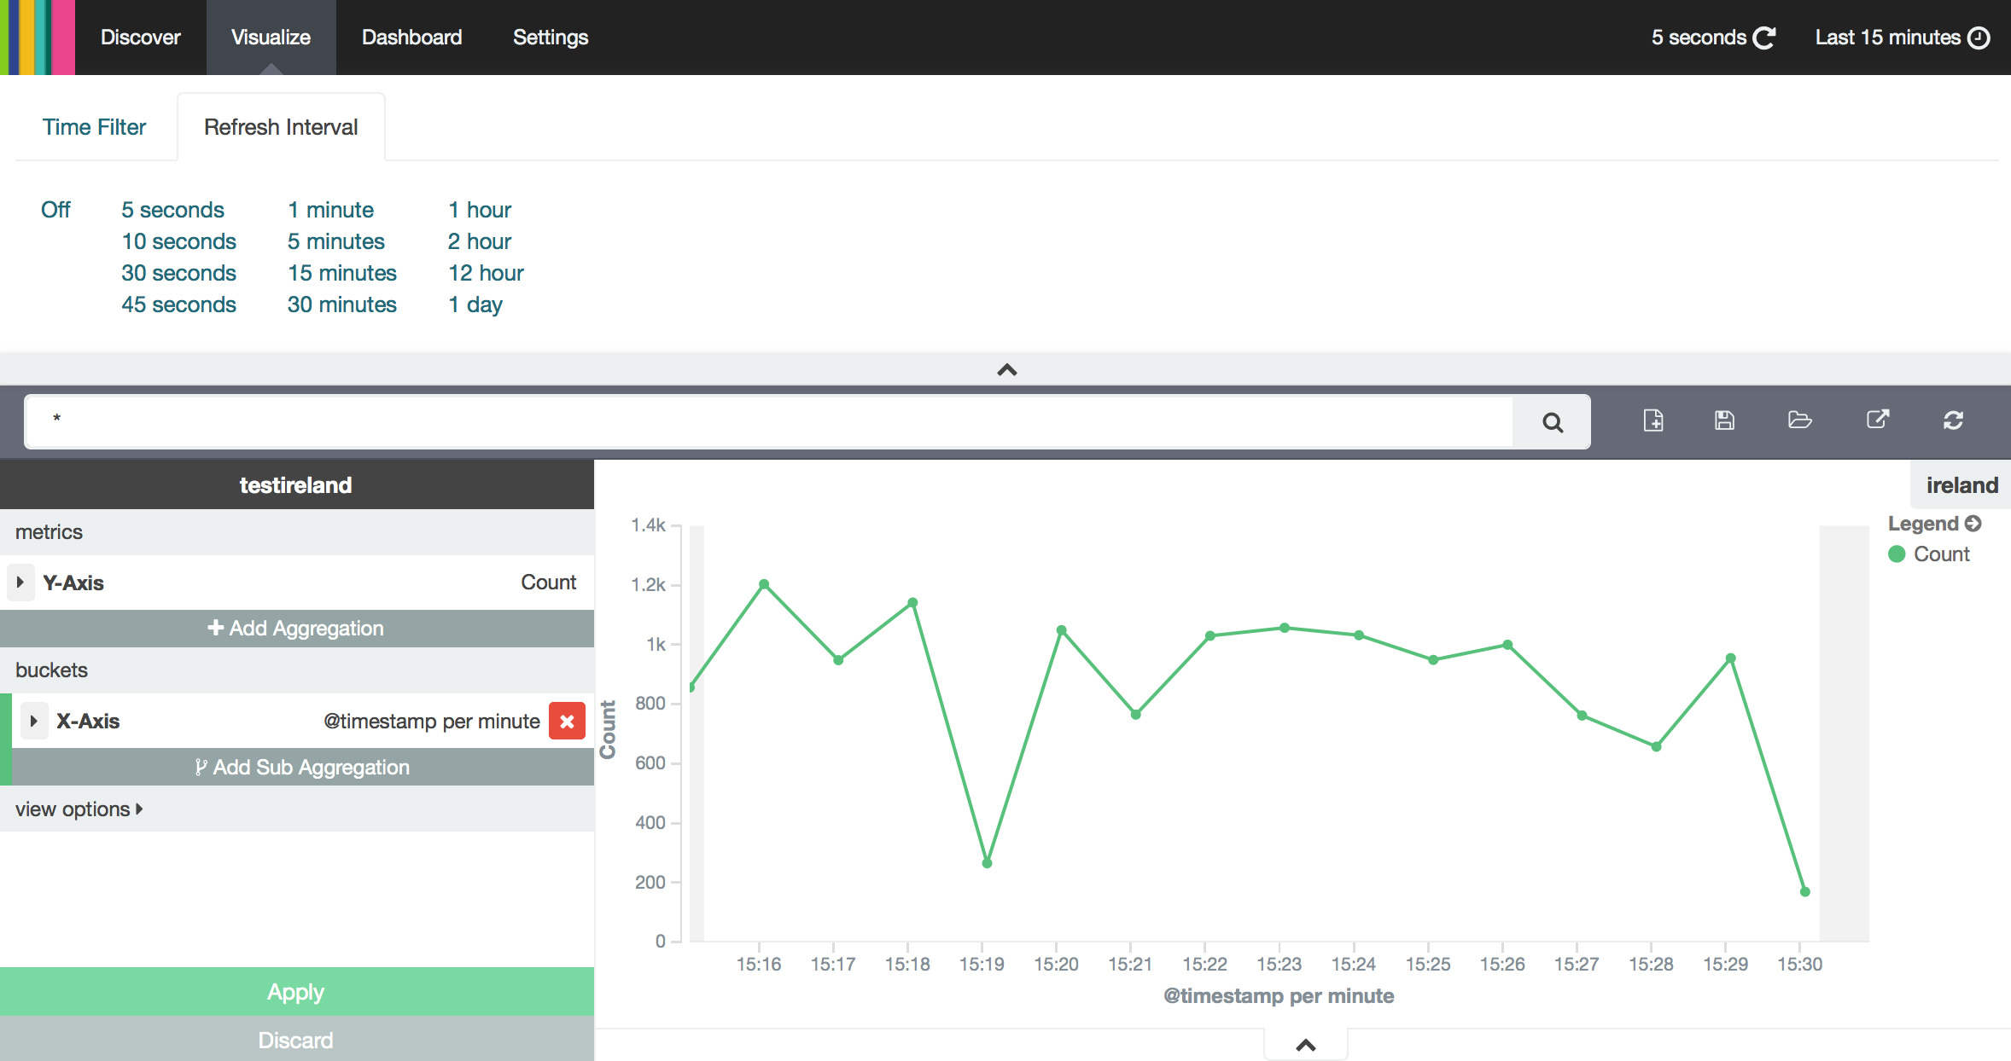This screenshot has height=1061, width=2011.
Task: Choose the 45 seconds refresh interval
Action: tap(178, 304)
